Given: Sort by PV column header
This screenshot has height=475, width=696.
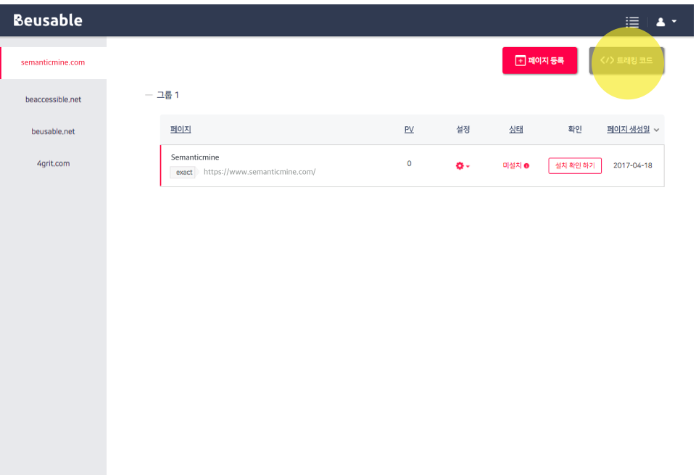Looking at the screenshot, I should coord(409,129).
